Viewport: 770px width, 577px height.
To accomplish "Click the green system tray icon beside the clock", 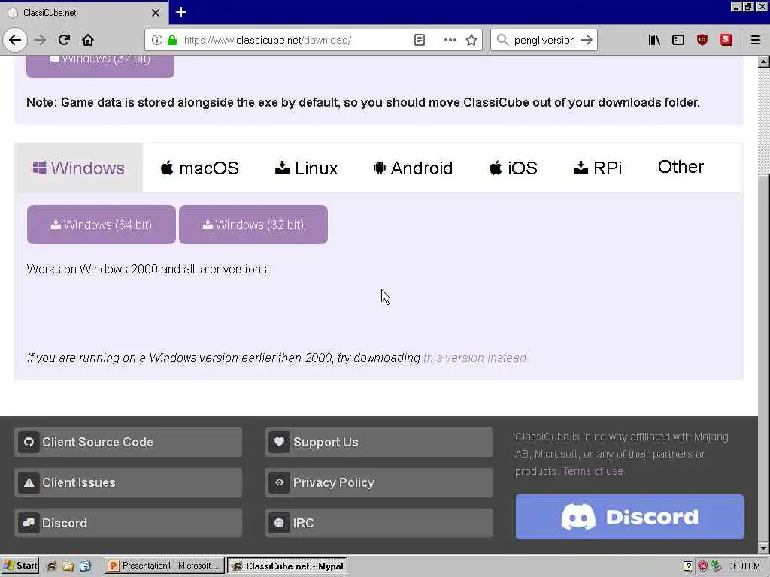I will pyautogui.click(x=716, y=566).
